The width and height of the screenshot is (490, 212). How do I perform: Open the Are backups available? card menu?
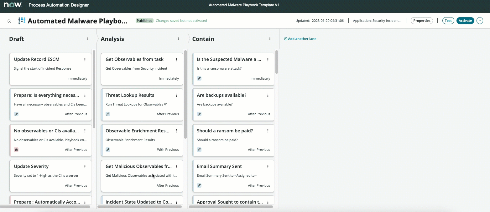pyautogui.click(x=268, y=95)
